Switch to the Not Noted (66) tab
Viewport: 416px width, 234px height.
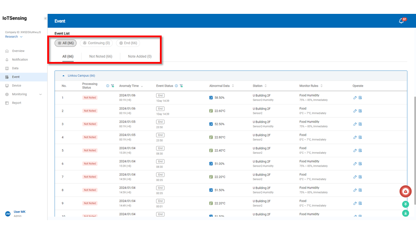coord(101,56)
